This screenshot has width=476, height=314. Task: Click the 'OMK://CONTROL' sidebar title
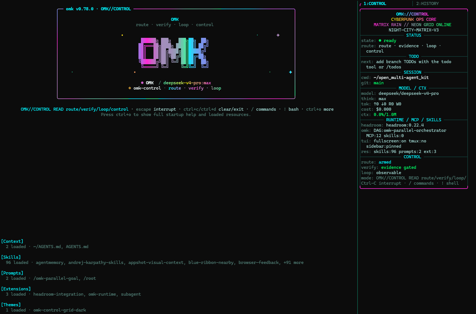412,14
